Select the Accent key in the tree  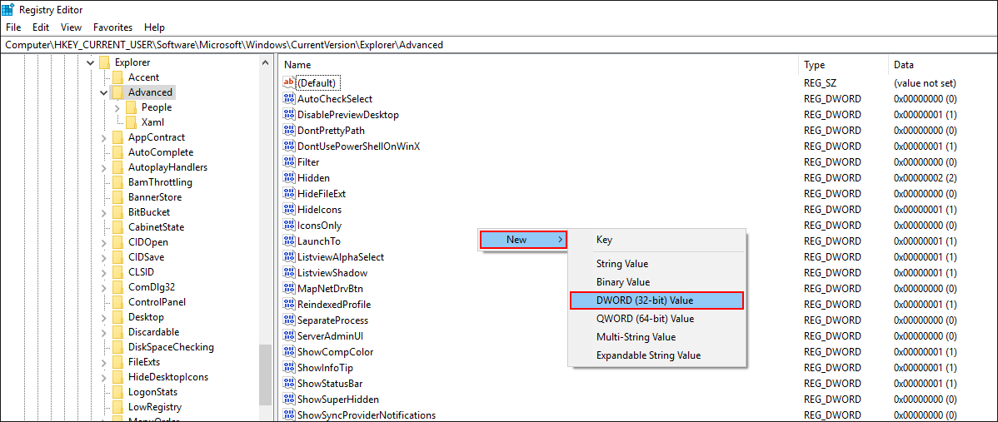(144, 77)
